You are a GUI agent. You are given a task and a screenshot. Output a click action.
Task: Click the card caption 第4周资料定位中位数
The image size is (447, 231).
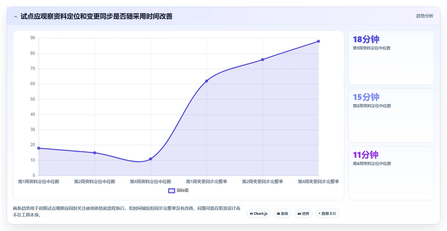click(x=372, y=164)
